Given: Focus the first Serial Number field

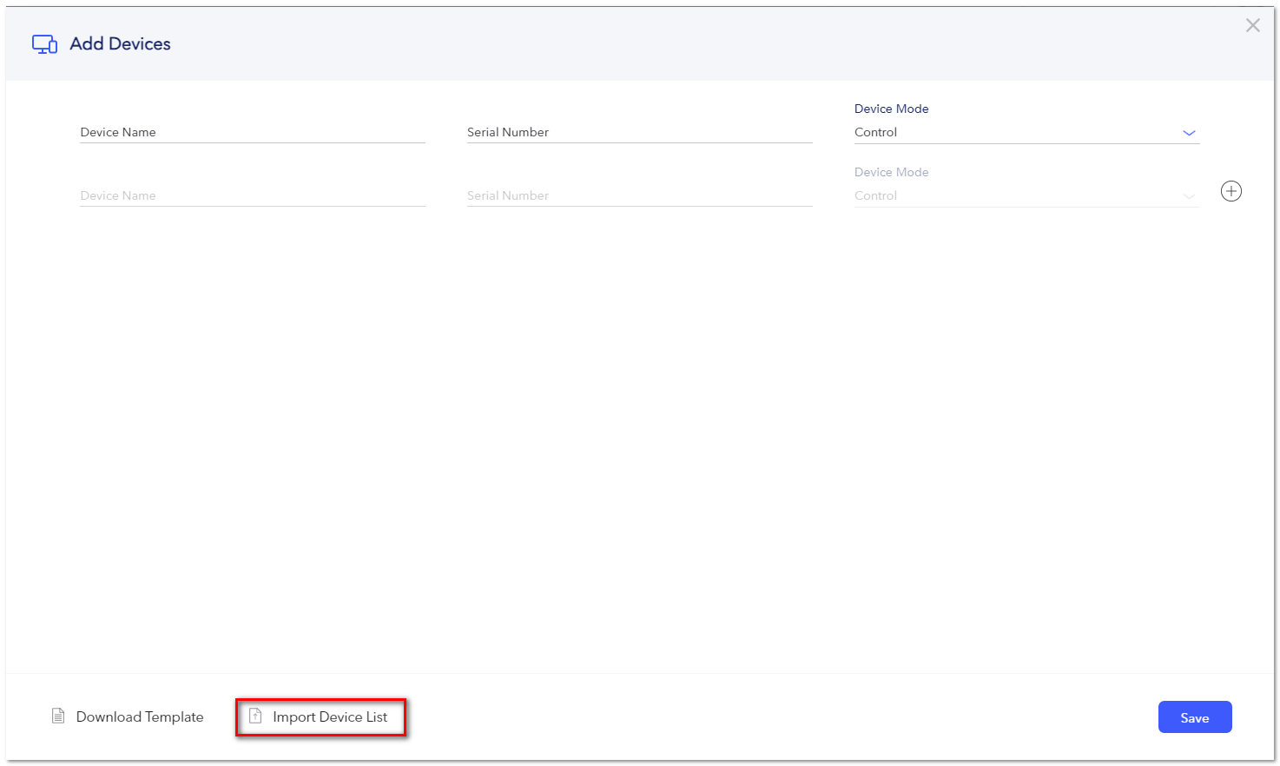Looking at the screenshot, I should pyautogui.click(x=639, y=132).
